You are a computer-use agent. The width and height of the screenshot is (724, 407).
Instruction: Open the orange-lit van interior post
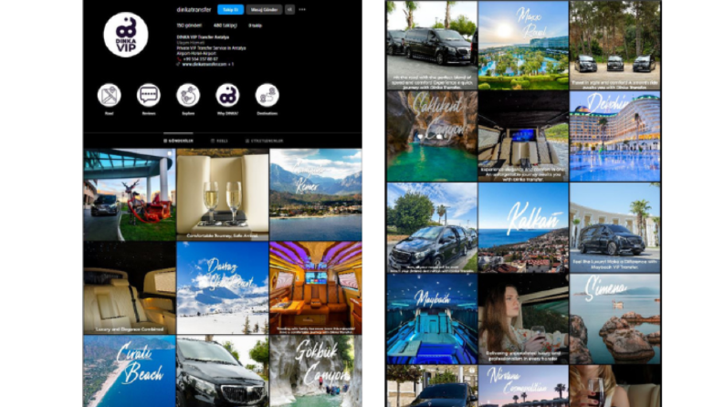pyautogui.click(x=316, y=288)
